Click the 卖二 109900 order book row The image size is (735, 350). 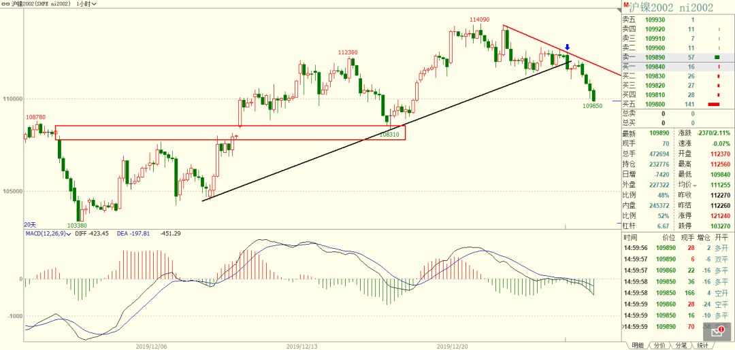(x=678, y=48)
